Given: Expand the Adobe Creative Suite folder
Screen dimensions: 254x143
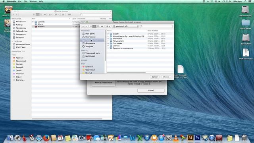Looking at the screenshot, I should 108,36.
